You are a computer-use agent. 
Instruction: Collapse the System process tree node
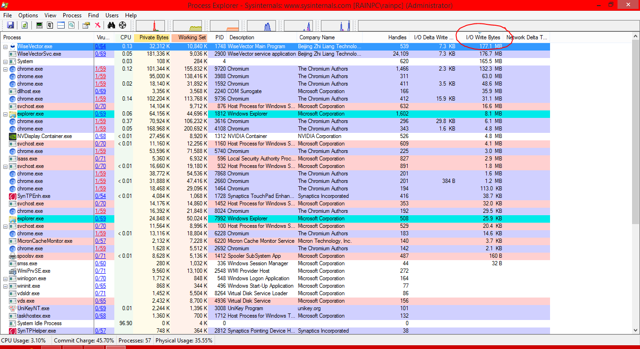[6, 61]
